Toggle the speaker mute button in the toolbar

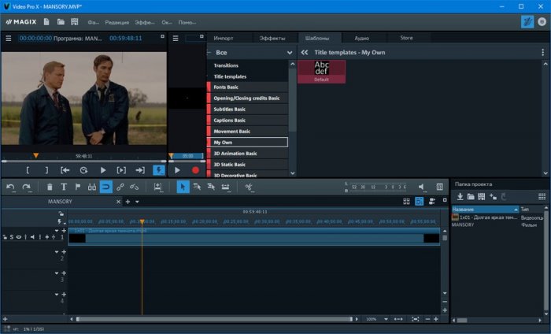pos(421,187)
